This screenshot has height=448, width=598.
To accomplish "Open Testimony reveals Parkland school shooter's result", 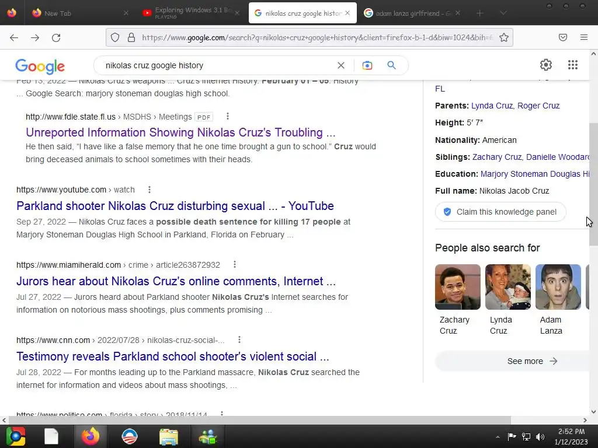I will (x=172, y=356).
